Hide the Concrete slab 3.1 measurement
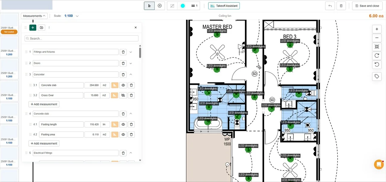 (x=123, y=85)
